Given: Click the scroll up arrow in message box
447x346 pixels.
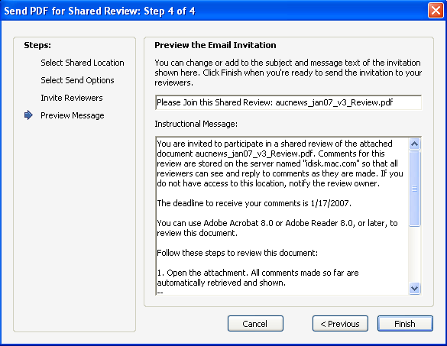Looking at the screenshot, I should coord(414,144).
